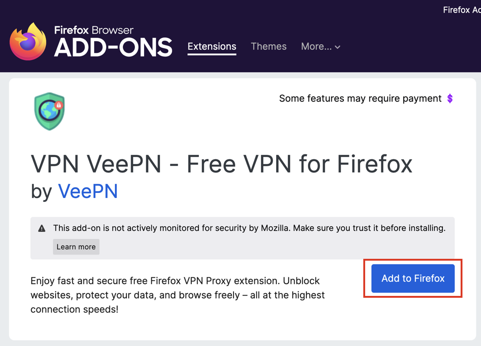481x346 pixels.
Task: Click the 'Firefox Browser' text above ADD-ONS
Action: pos(94,30)
